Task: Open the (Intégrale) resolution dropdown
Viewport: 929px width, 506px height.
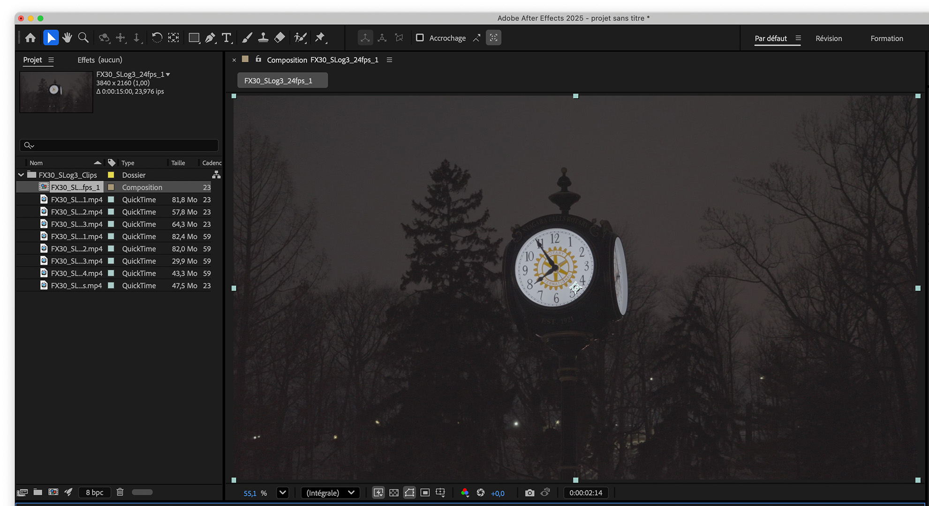Action: point(330,492)
